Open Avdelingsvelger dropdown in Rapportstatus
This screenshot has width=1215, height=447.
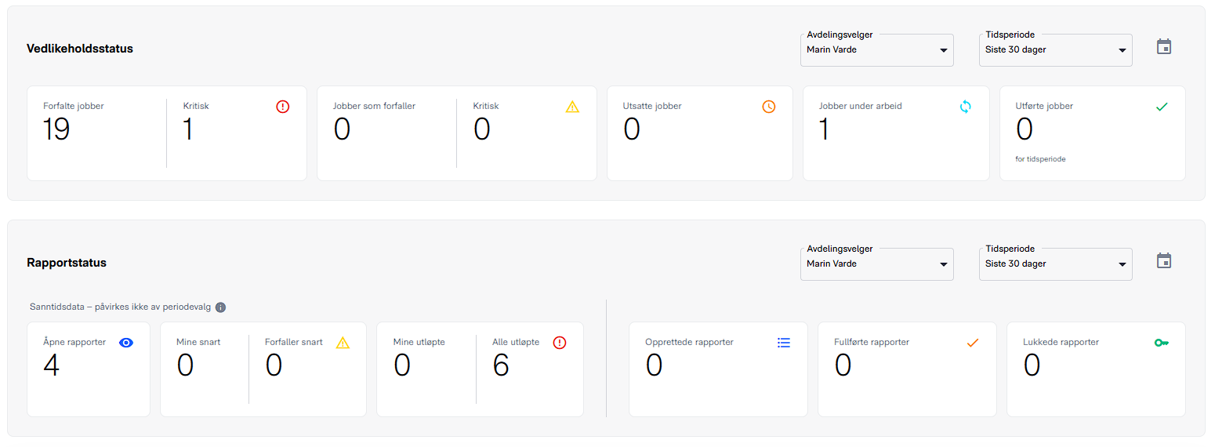click(x=876, y=264)
